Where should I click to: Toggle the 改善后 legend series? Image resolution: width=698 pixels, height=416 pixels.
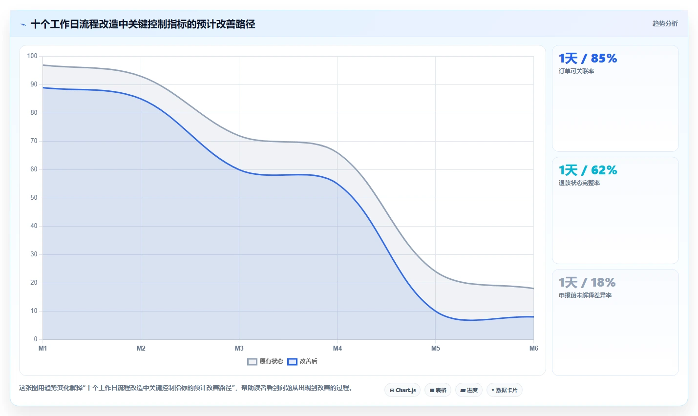click(x=302, y=361)
